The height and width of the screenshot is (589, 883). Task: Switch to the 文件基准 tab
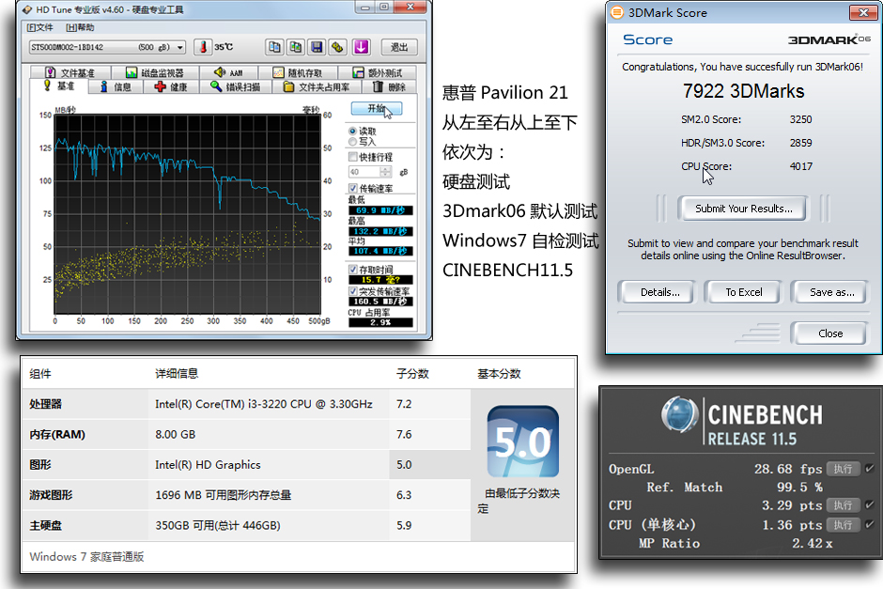pos(70,72)
